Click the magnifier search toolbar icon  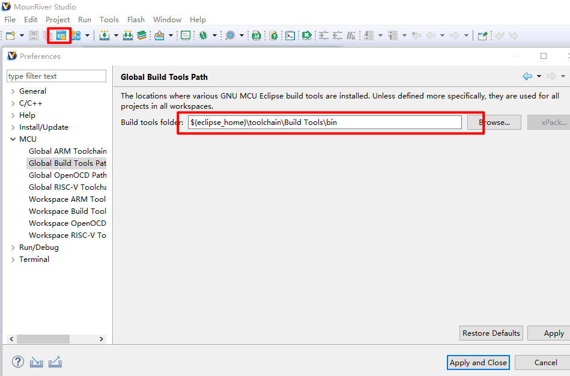click(230, 35)
